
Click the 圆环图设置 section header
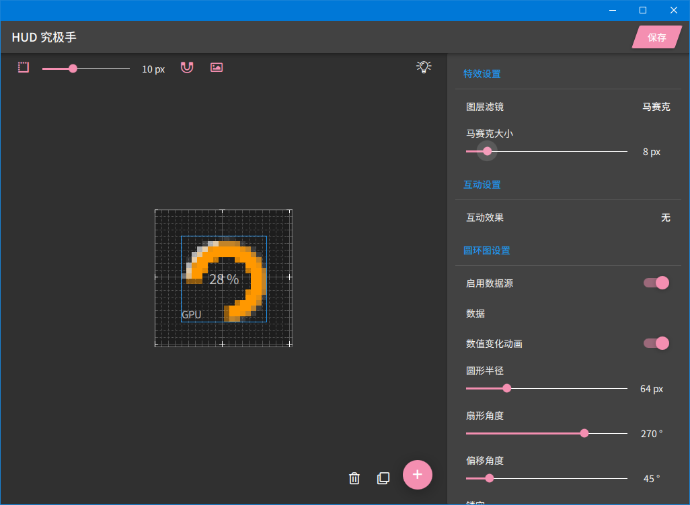click(487, 250)
